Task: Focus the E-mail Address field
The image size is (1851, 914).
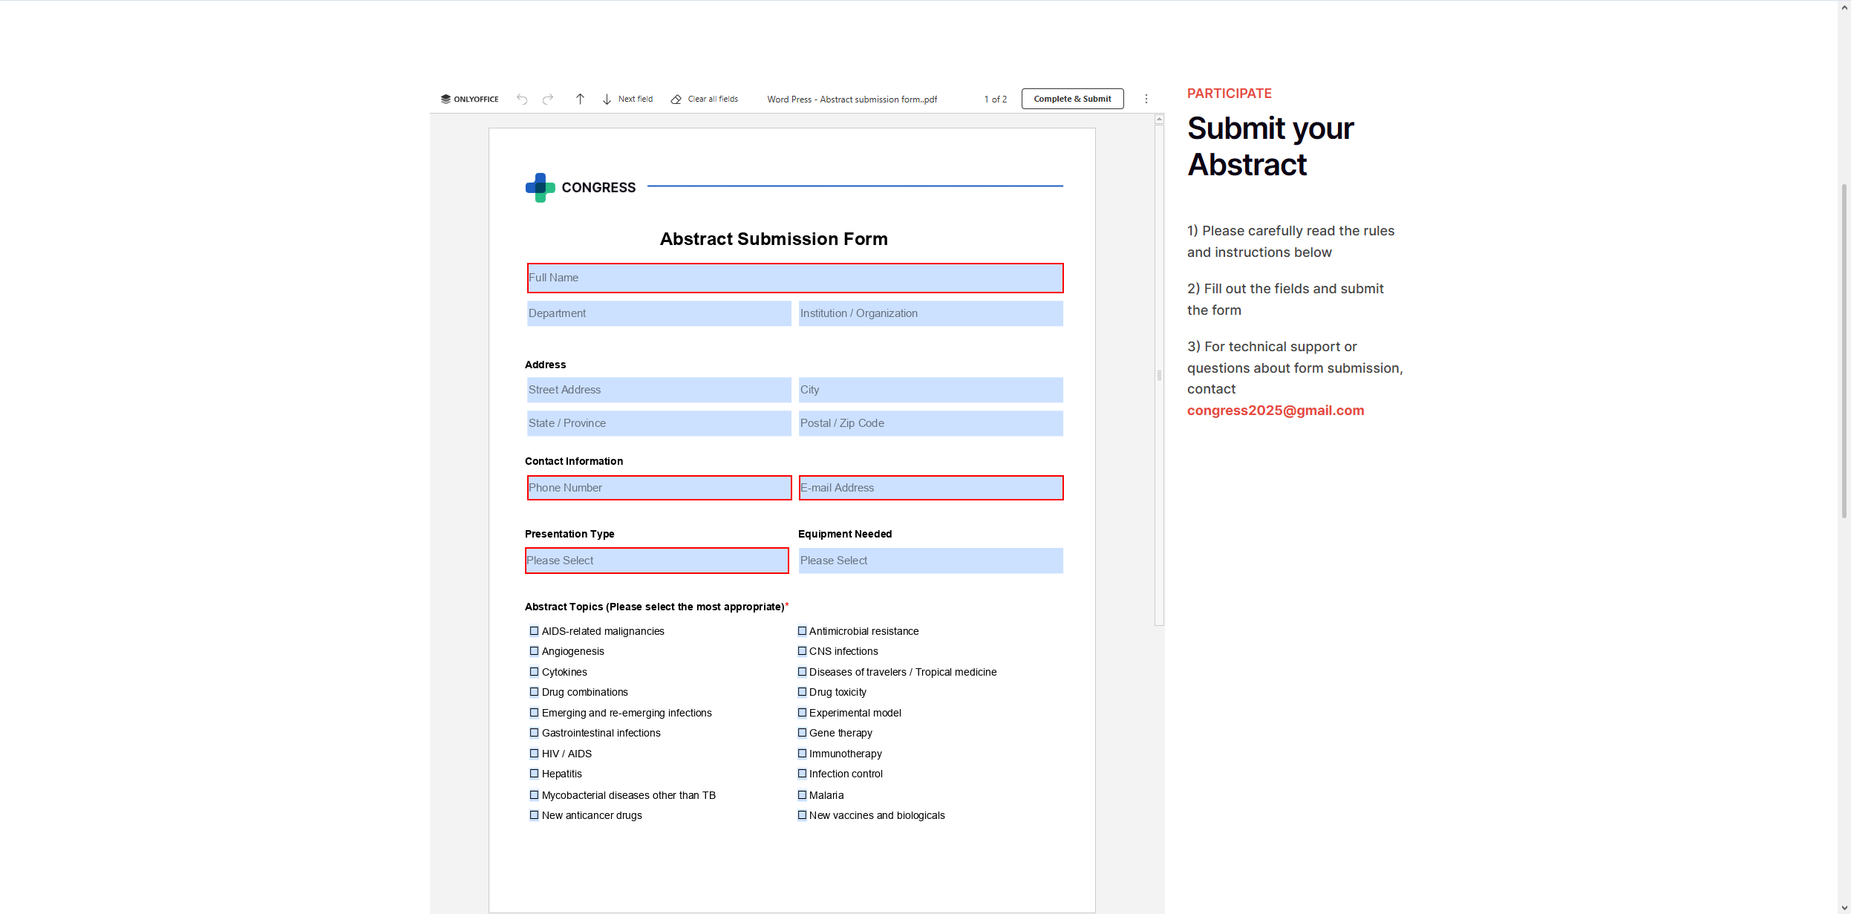Action: tap(930, 488)
